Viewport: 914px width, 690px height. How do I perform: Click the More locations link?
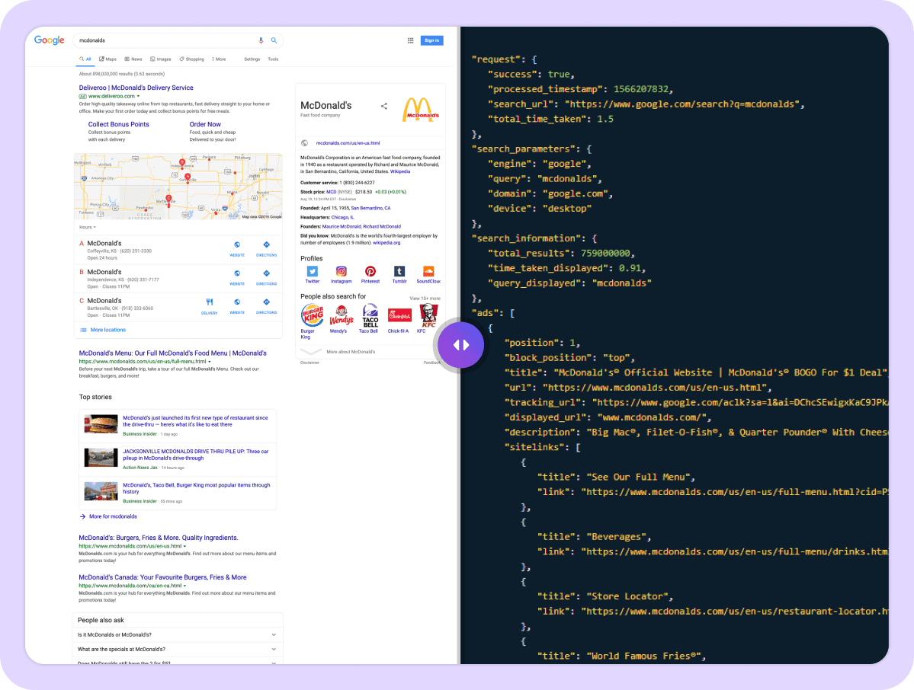pyautogui.click(x=107, y=331)
